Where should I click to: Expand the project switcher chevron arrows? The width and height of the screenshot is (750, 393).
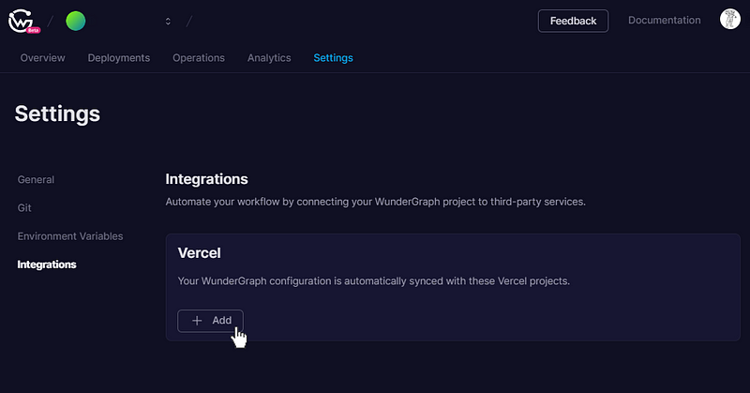(x=168, y=21)
